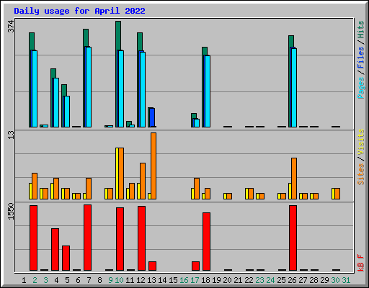Click the tallest green hits bar for day 10
The height and width of the screenshot is (288, 369).
tap(118, 35)
